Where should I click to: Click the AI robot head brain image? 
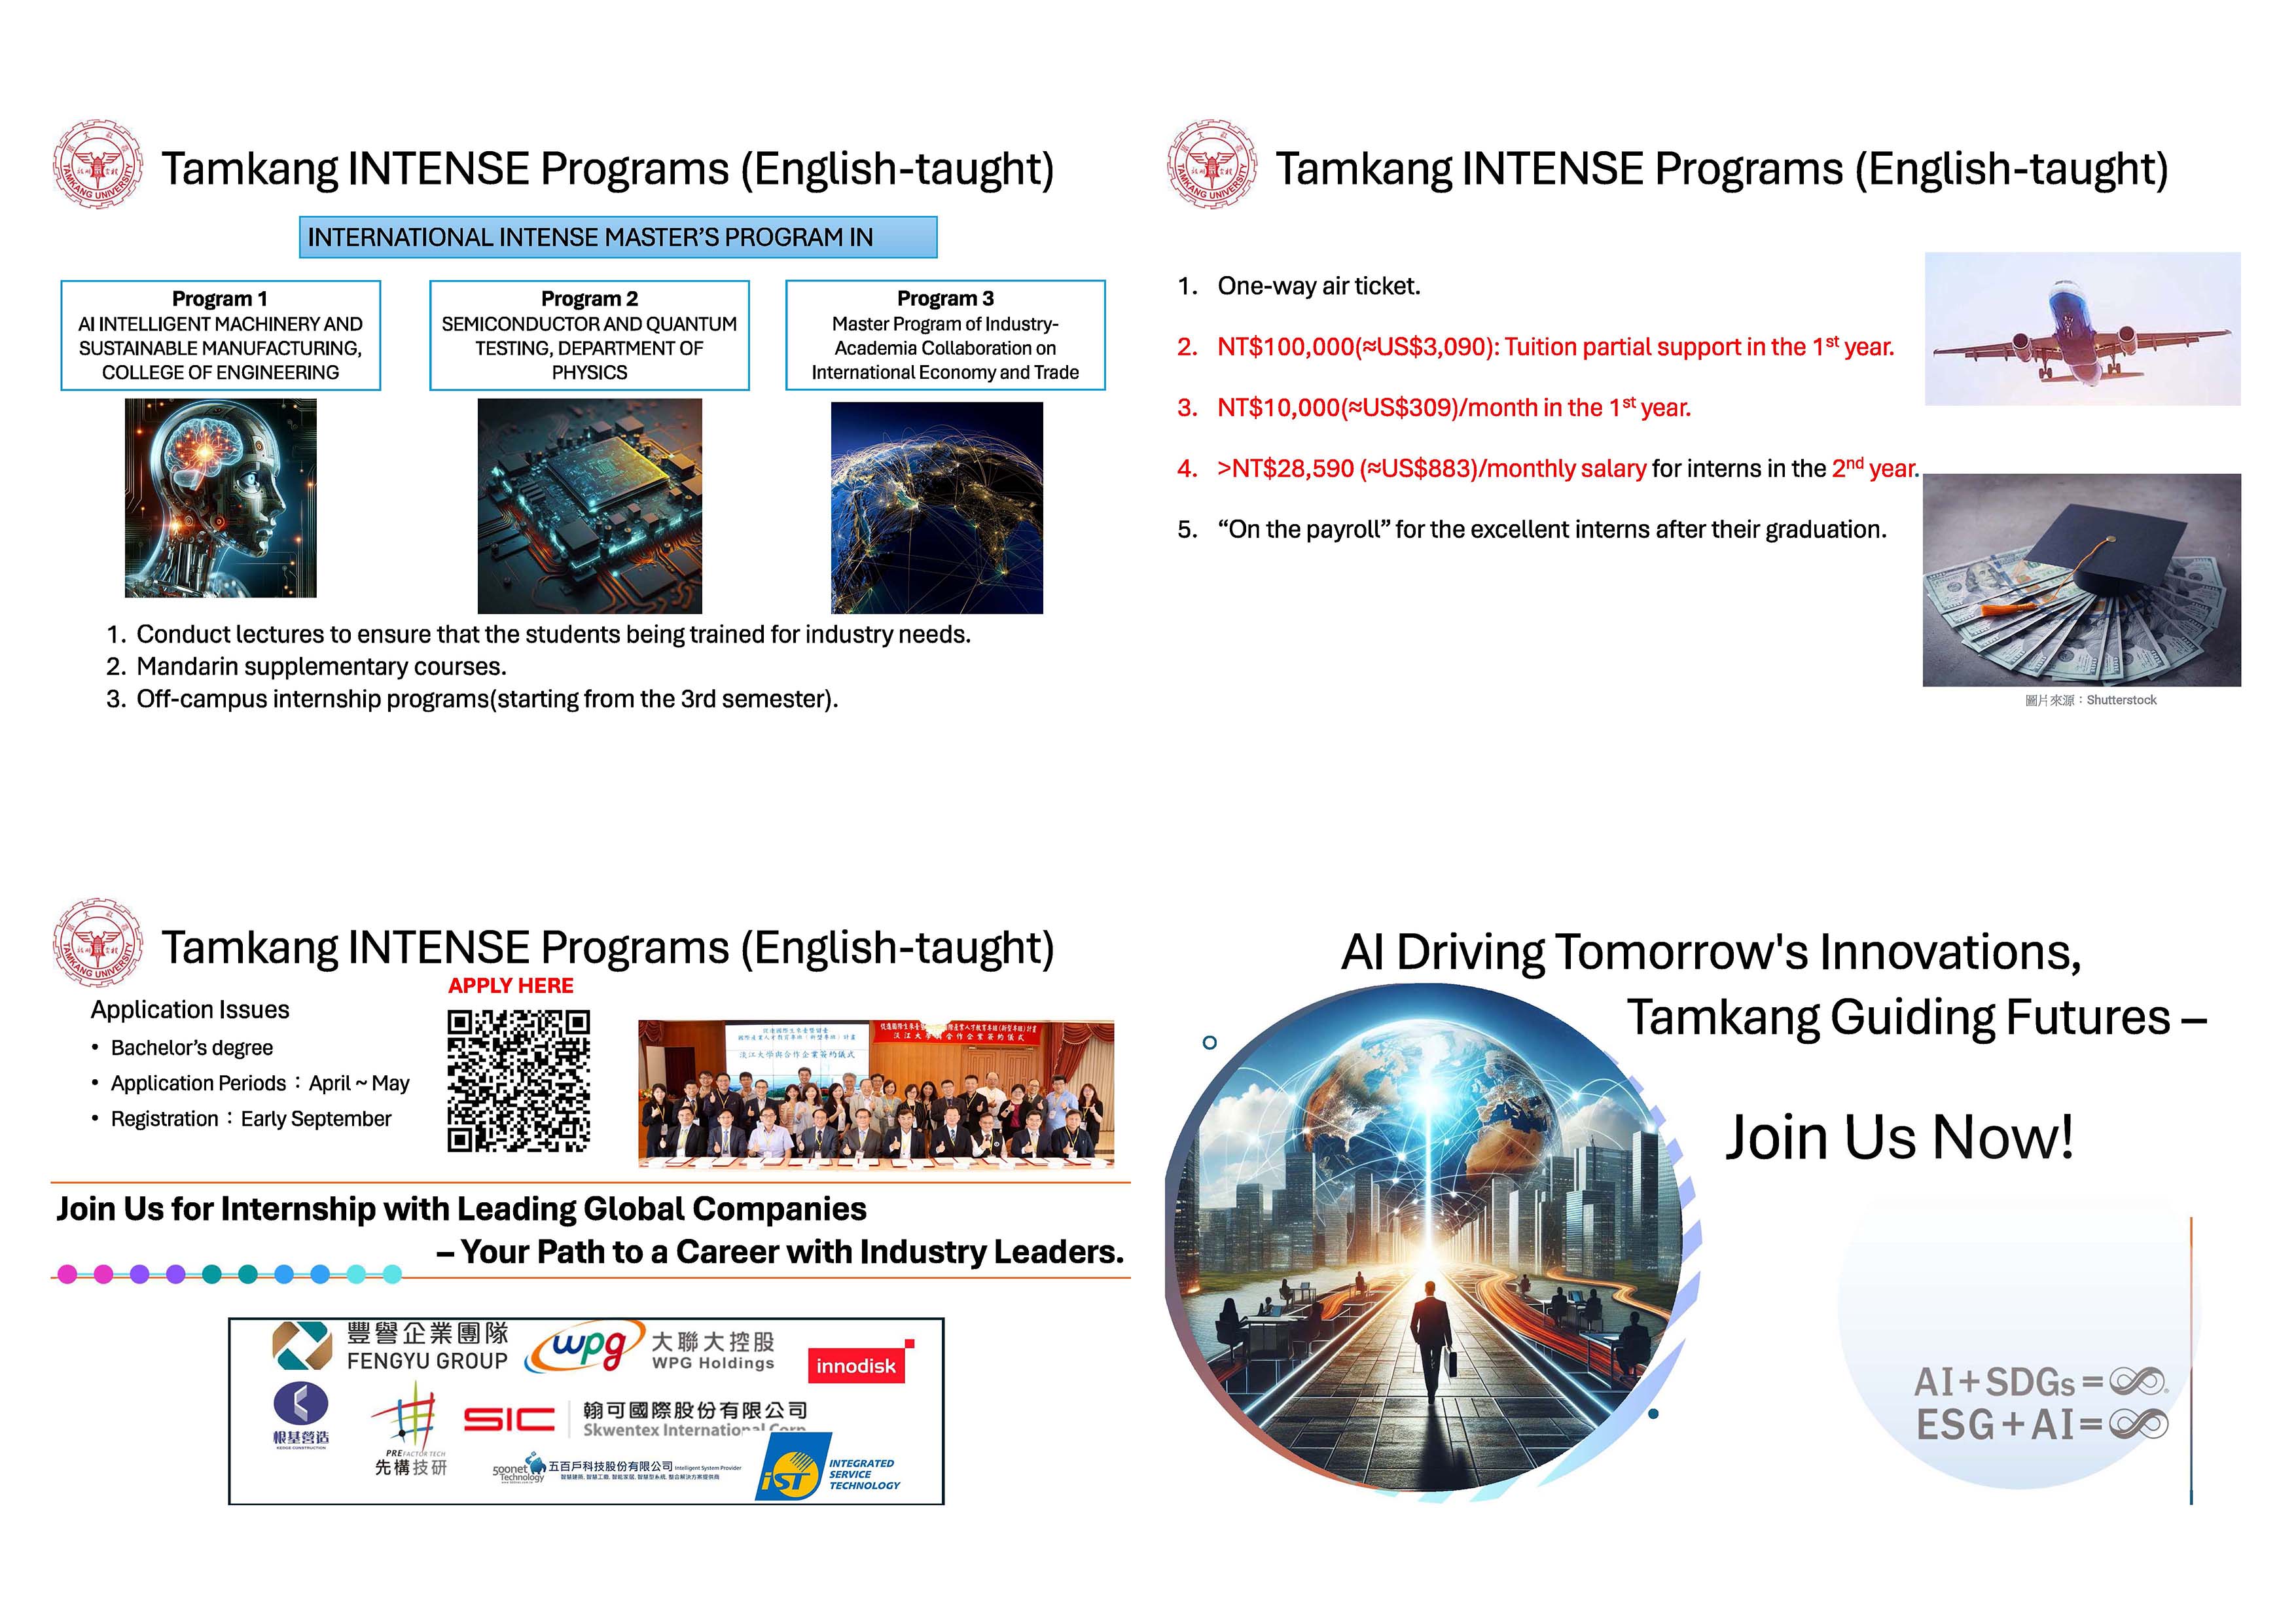point(221,498)
